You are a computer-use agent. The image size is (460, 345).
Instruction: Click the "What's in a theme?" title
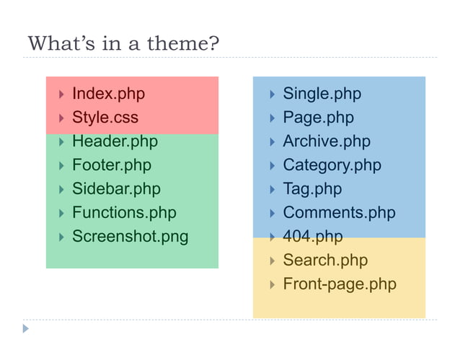[x=123, y=43]
